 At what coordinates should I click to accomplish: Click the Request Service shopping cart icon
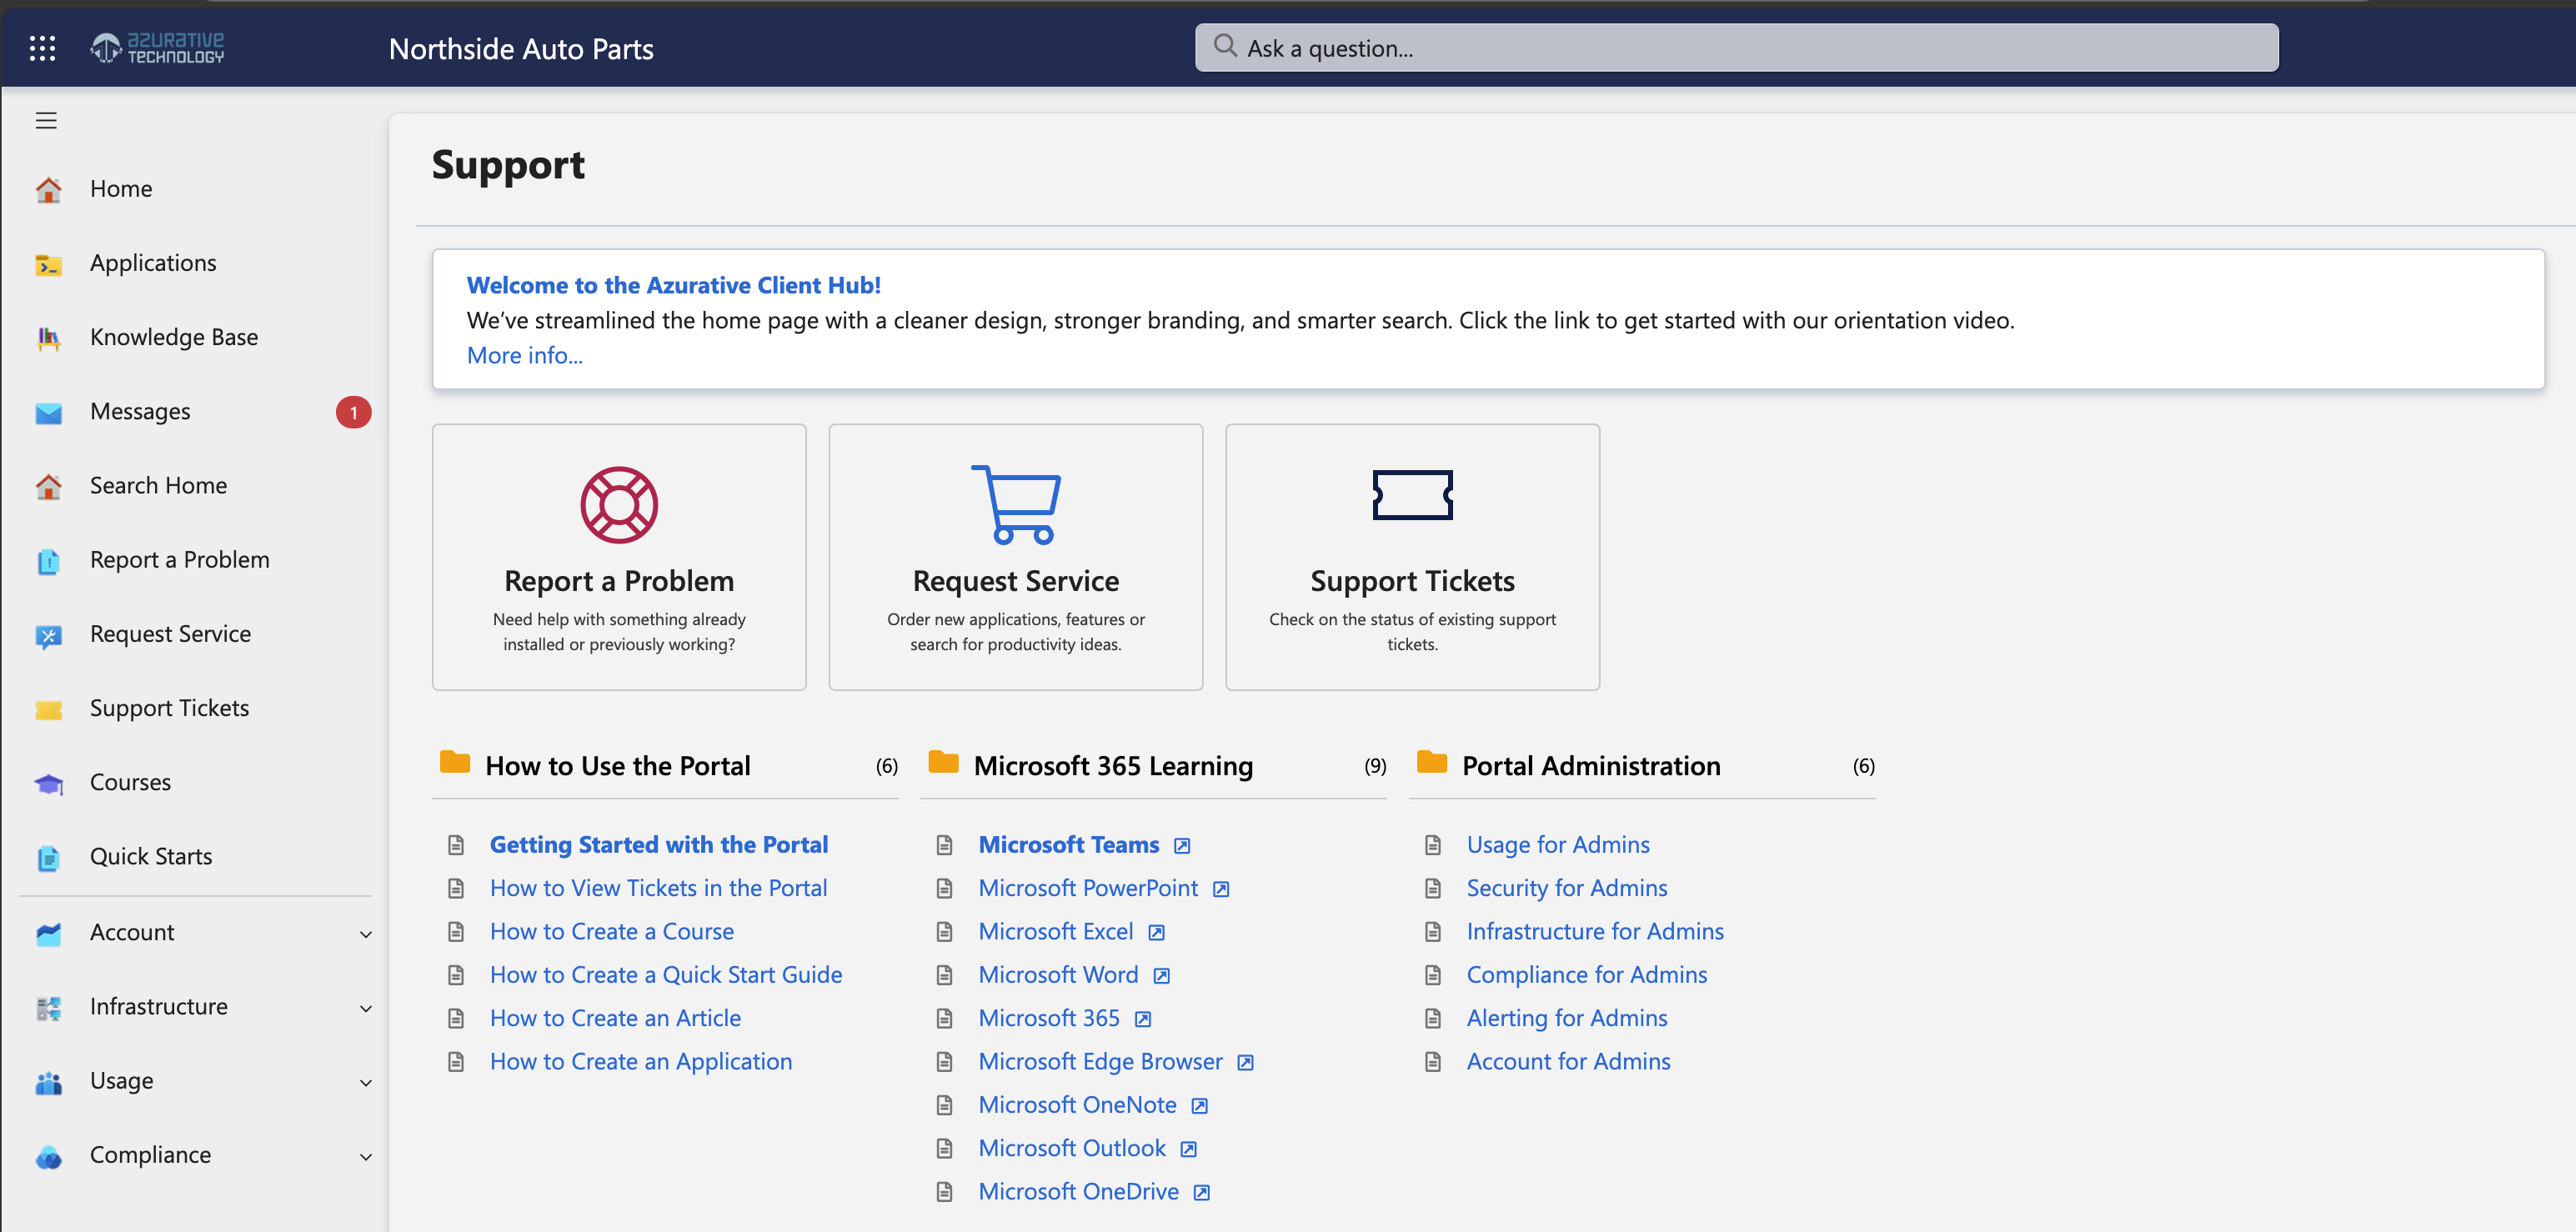(1015, 504)
